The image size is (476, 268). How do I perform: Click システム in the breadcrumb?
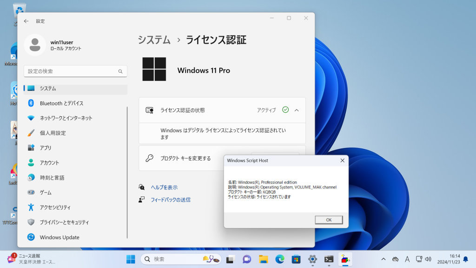[154, 40]
